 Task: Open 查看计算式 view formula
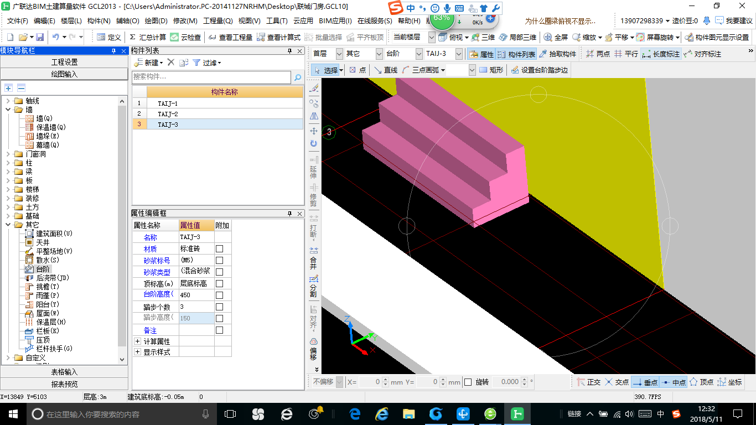[278, 37]
